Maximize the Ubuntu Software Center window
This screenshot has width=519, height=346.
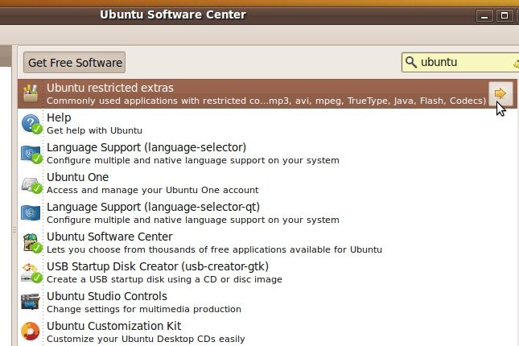pyautogui.click(x=504, y=15)
